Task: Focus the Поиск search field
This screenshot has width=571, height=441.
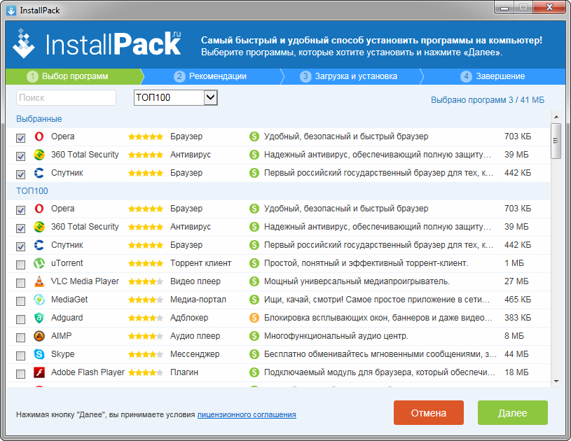Action: pyautogui.click(x=67, y=97)
